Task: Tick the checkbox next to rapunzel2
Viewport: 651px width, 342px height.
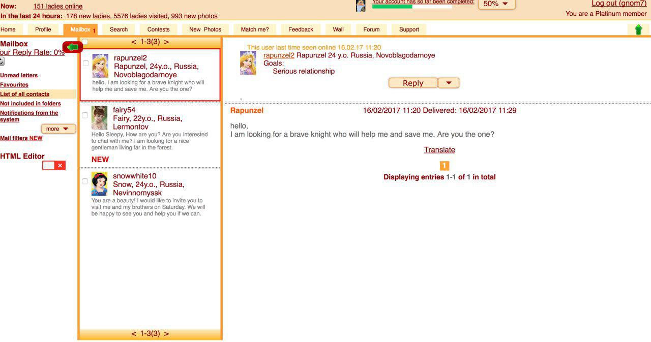Action: (85, 64)
